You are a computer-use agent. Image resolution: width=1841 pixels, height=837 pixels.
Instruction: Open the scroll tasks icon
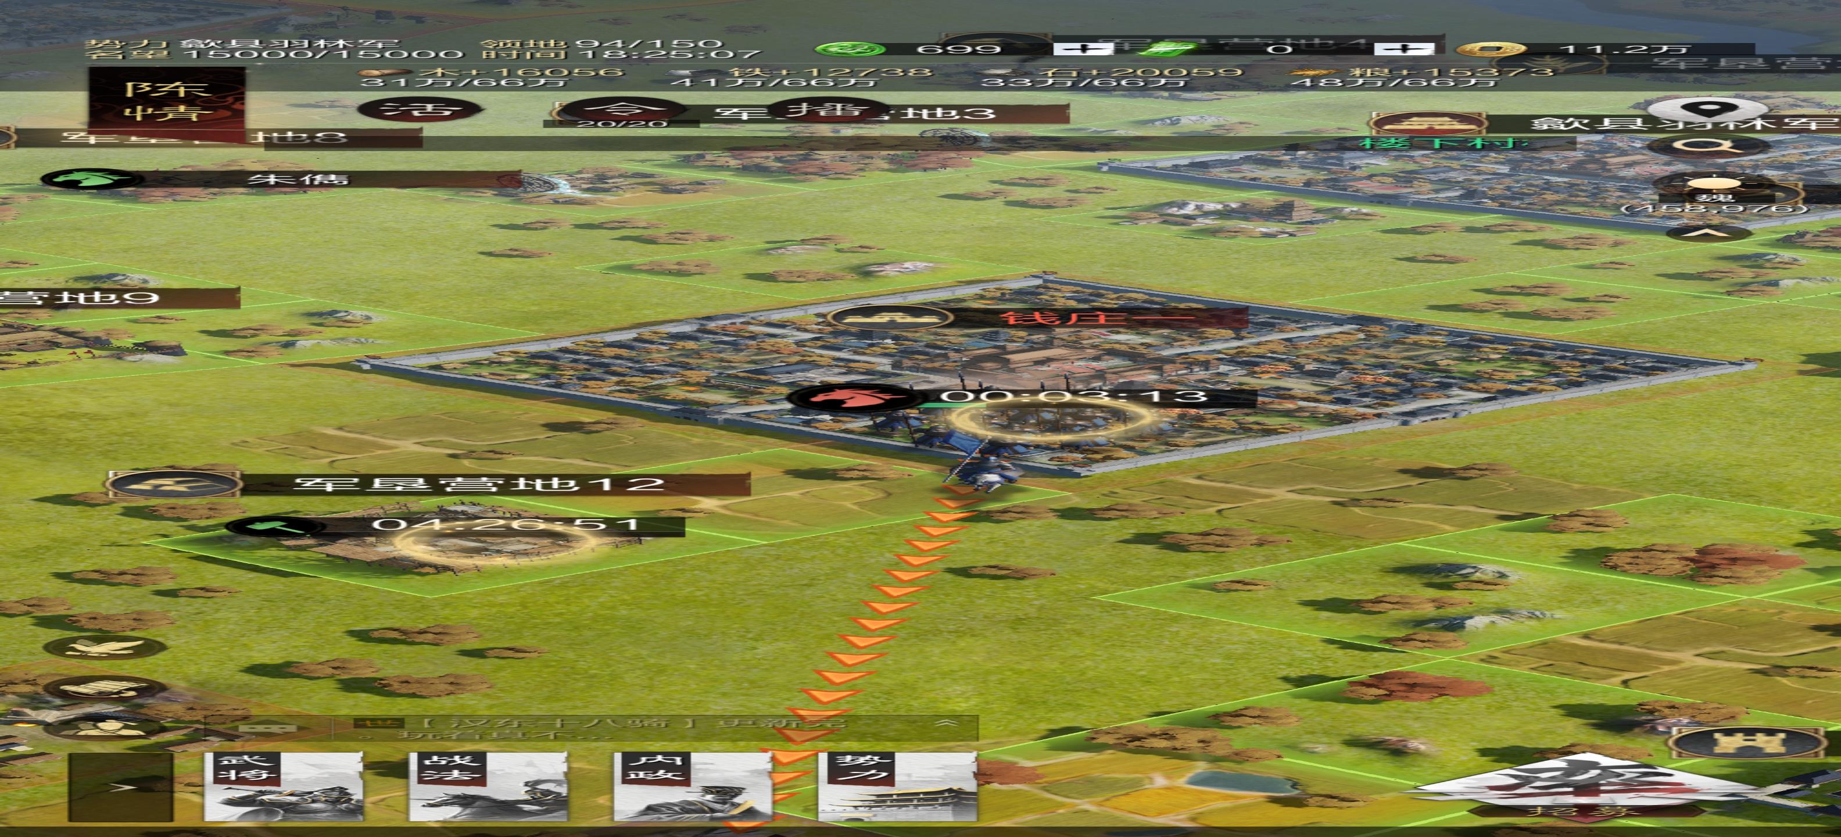(106, 688)
